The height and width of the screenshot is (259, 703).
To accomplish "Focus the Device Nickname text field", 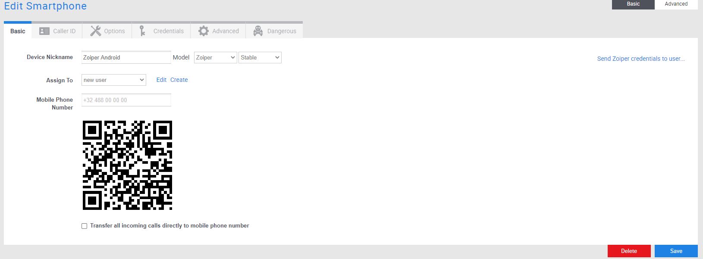I will (x=126, y=57).
